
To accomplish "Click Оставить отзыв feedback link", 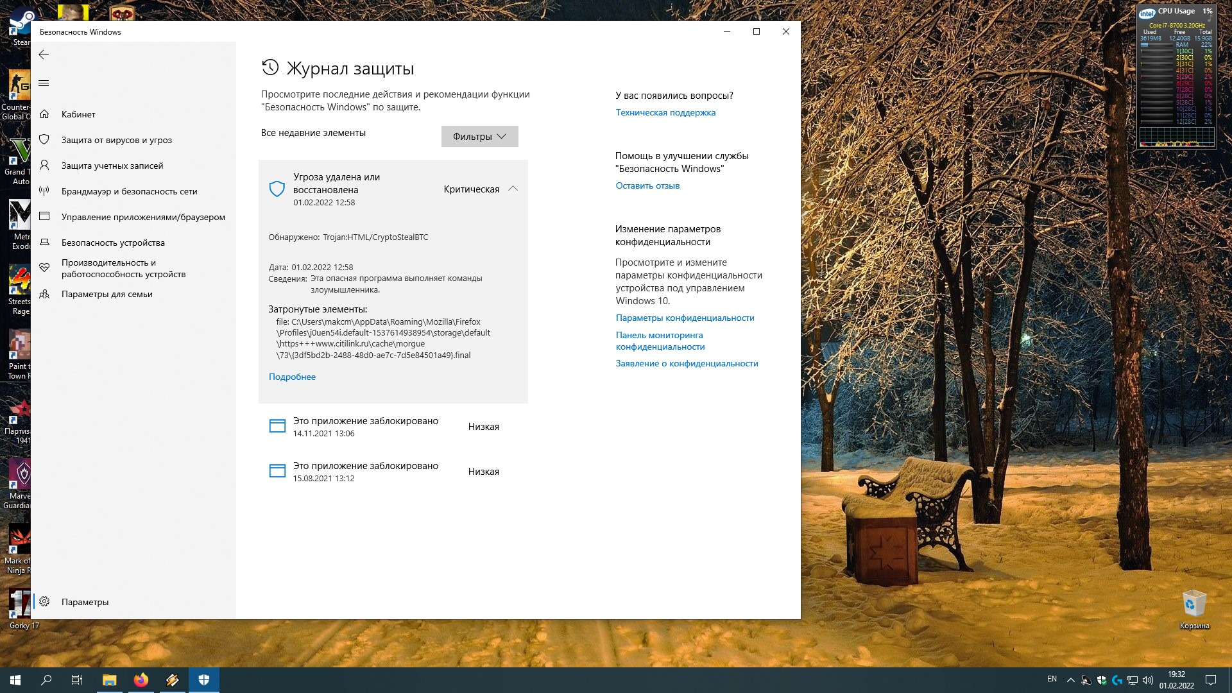I will [x=647, y=185].
